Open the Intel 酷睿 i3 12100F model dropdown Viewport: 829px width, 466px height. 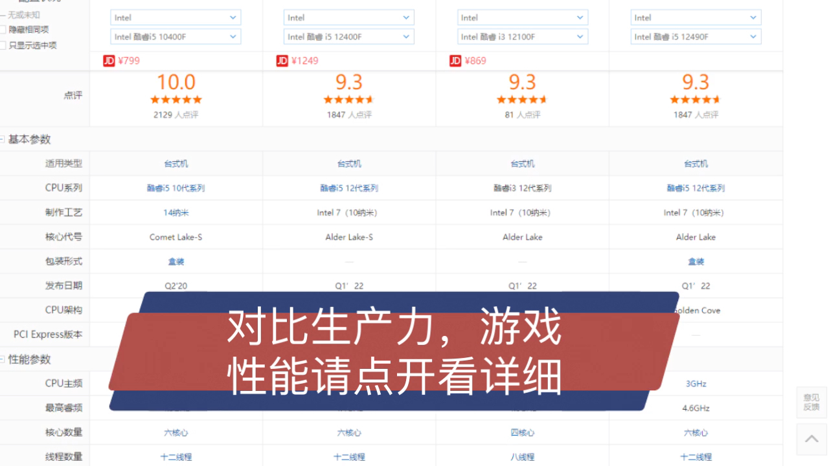522,37
